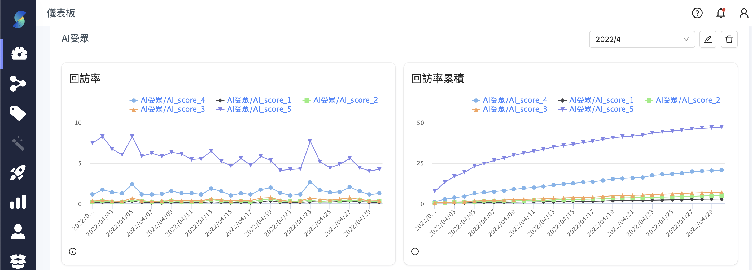Select the share/network icon in sidebar
752x270 pixels.
coord(18,84)
